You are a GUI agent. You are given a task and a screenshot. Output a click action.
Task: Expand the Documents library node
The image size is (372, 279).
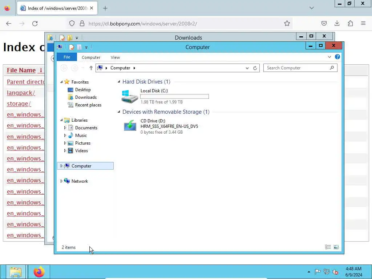coord(65,128)
